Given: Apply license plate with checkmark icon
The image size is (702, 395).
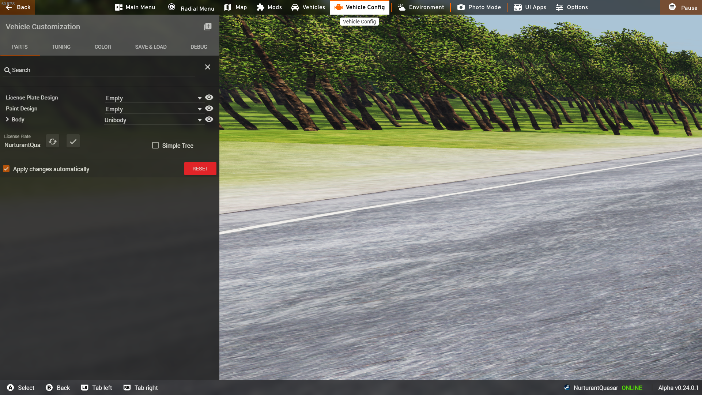Looking at the screenshot, I should point(73,142).
